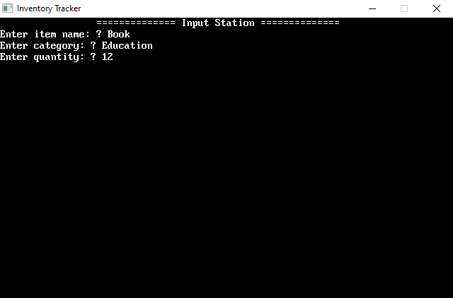Click the word Station in header
This screenshot has width=453, height=298.
coord(234,23)
